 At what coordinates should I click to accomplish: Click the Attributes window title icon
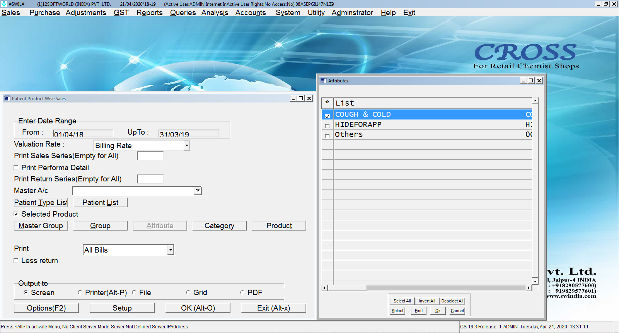[324, 81]
